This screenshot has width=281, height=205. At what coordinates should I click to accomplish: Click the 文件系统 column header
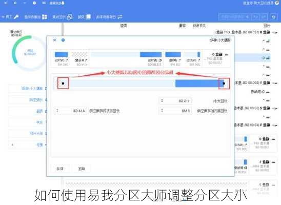point(199,26)
